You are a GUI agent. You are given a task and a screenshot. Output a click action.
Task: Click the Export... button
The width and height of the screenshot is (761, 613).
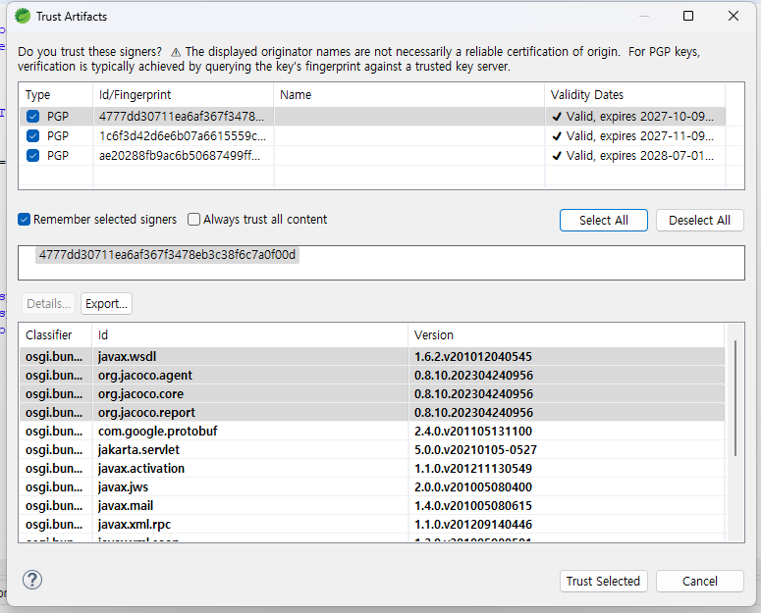[x=106, y=304]
